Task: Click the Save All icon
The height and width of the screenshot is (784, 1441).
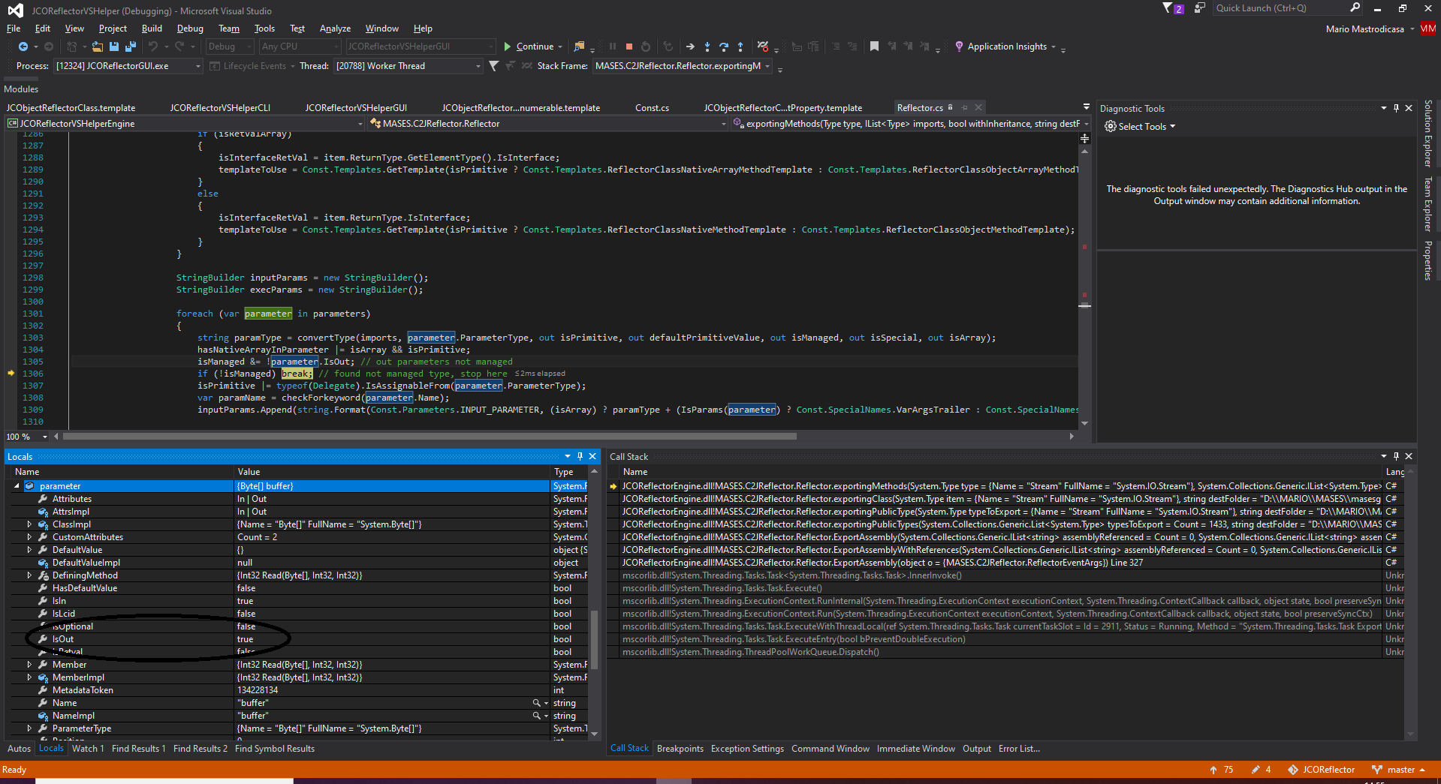Action: click(x=130, y=46)
